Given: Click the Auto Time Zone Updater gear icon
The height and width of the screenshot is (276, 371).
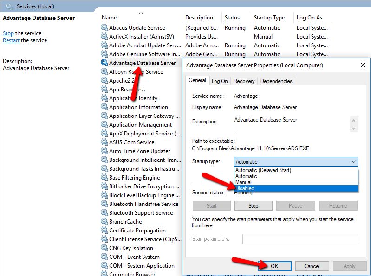Looking at the screenshot, I should point(104,151).
